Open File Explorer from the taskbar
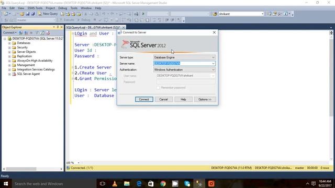Screen dimensions: 335x188 point(127,183)
